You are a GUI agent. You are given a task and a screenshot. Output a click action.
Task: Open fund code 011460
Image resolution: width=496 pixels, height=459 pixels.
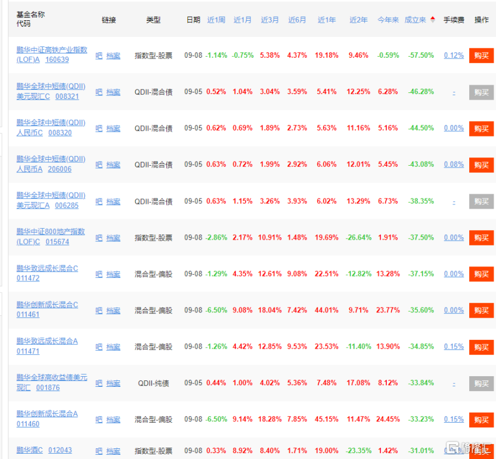click(28, 424)
